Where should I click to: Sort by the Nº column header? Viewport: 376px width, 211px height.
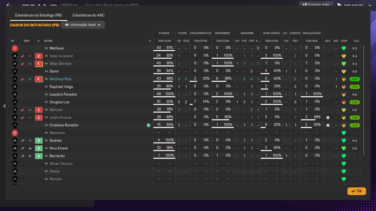click(x=13, y=41)
